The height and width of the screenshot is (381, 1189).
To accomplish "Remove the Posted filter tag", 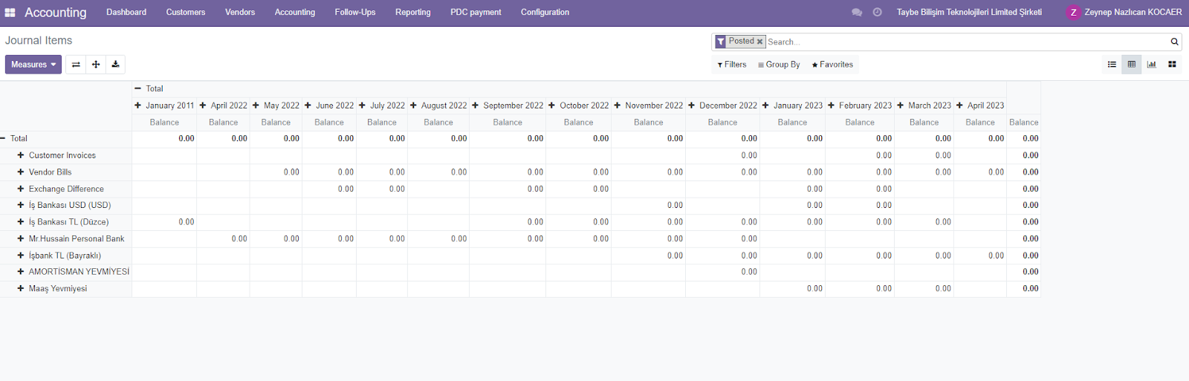I will coord(759,42).
